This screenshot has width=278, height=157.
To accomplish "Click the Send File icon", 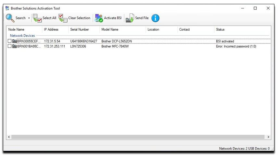I will pos(130,18).
